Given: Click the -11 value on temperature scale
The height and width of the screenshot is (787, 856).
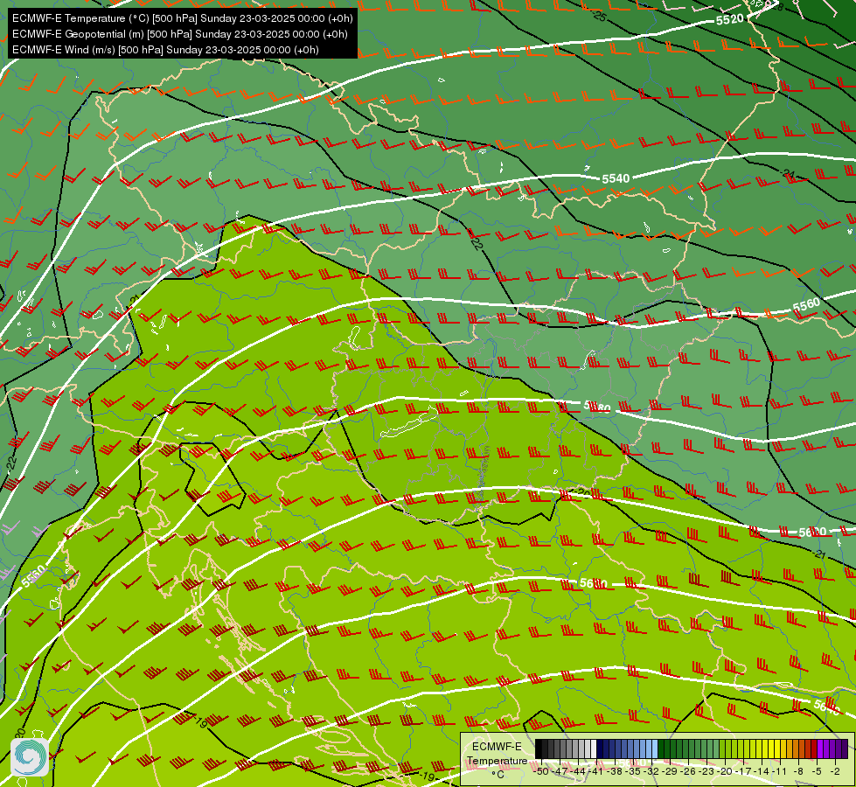Looking at the screenshot, I should point(779,771).
